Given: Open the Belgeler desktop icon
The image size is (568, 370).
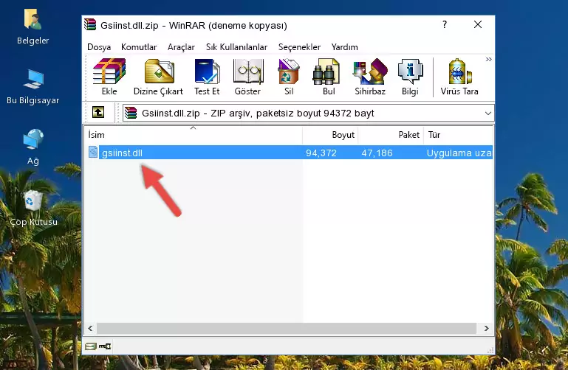Looking at the screenshot, I should point(33,27).
